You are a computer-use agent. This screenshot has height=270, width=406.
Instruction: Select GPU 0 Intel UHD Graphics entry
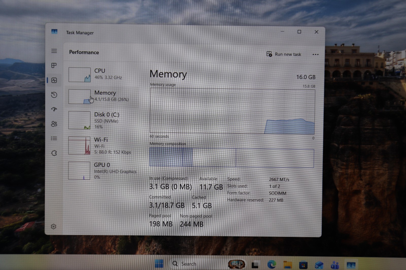click(x=104, y=171)
